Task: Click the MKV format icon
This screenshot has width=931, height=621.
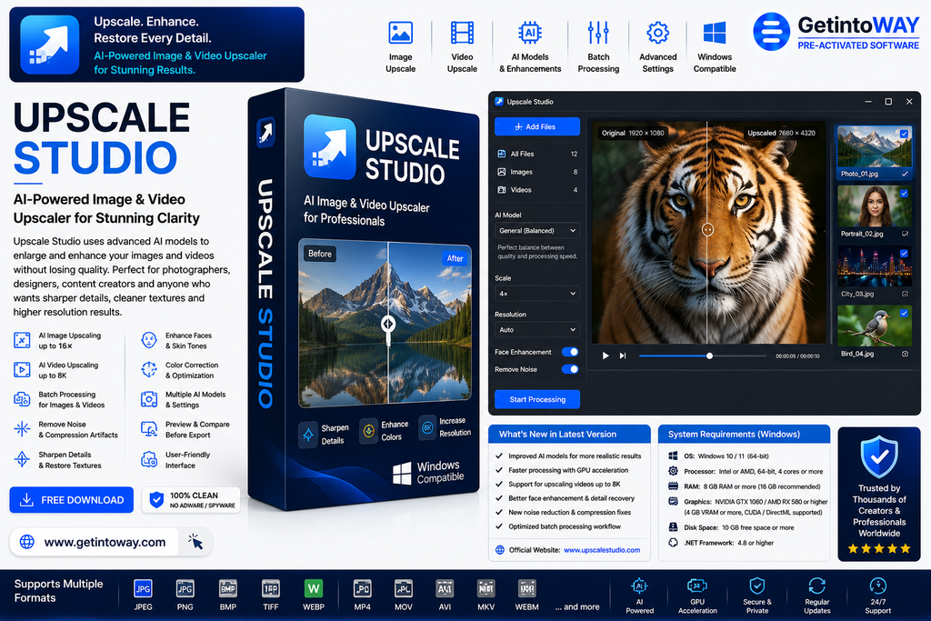Action: pos(486,589)
